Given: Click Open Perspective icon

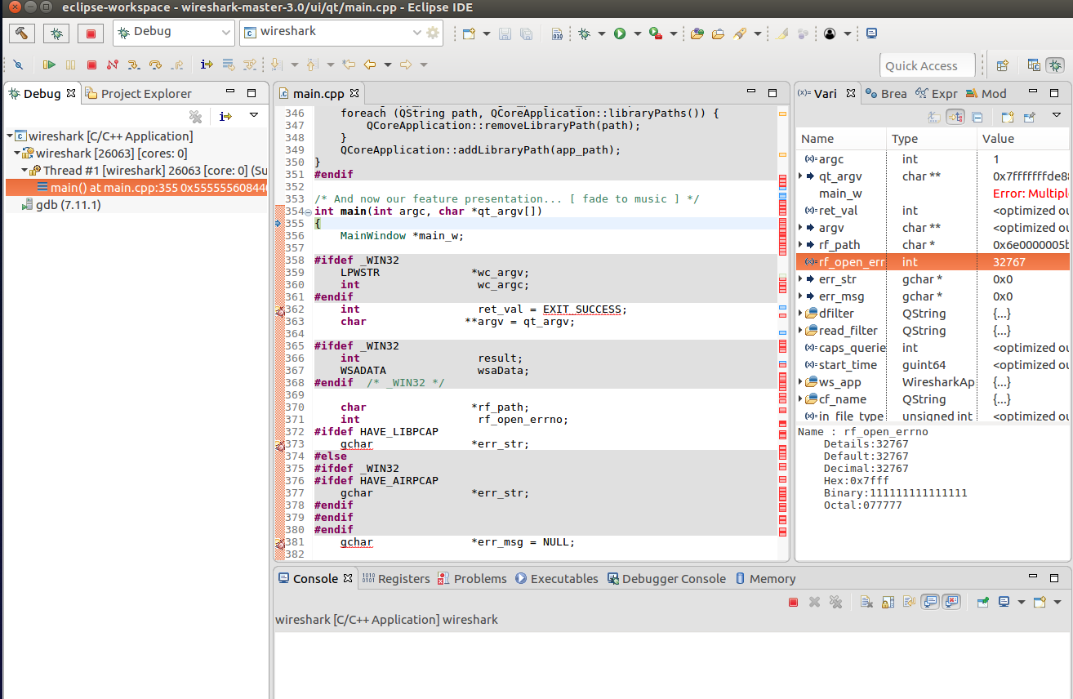Looking at the screenshot, I should point(1003,65).
